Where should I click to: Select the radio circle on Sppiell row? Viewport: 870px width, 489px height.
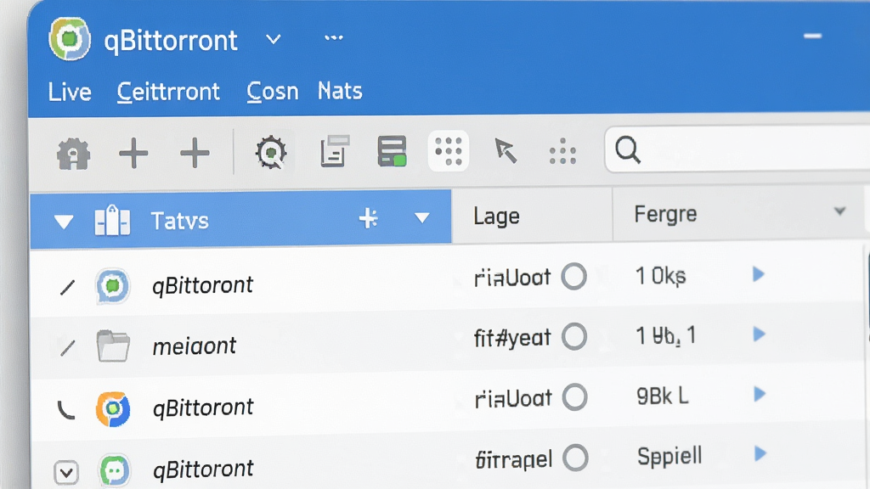[575, 458]
